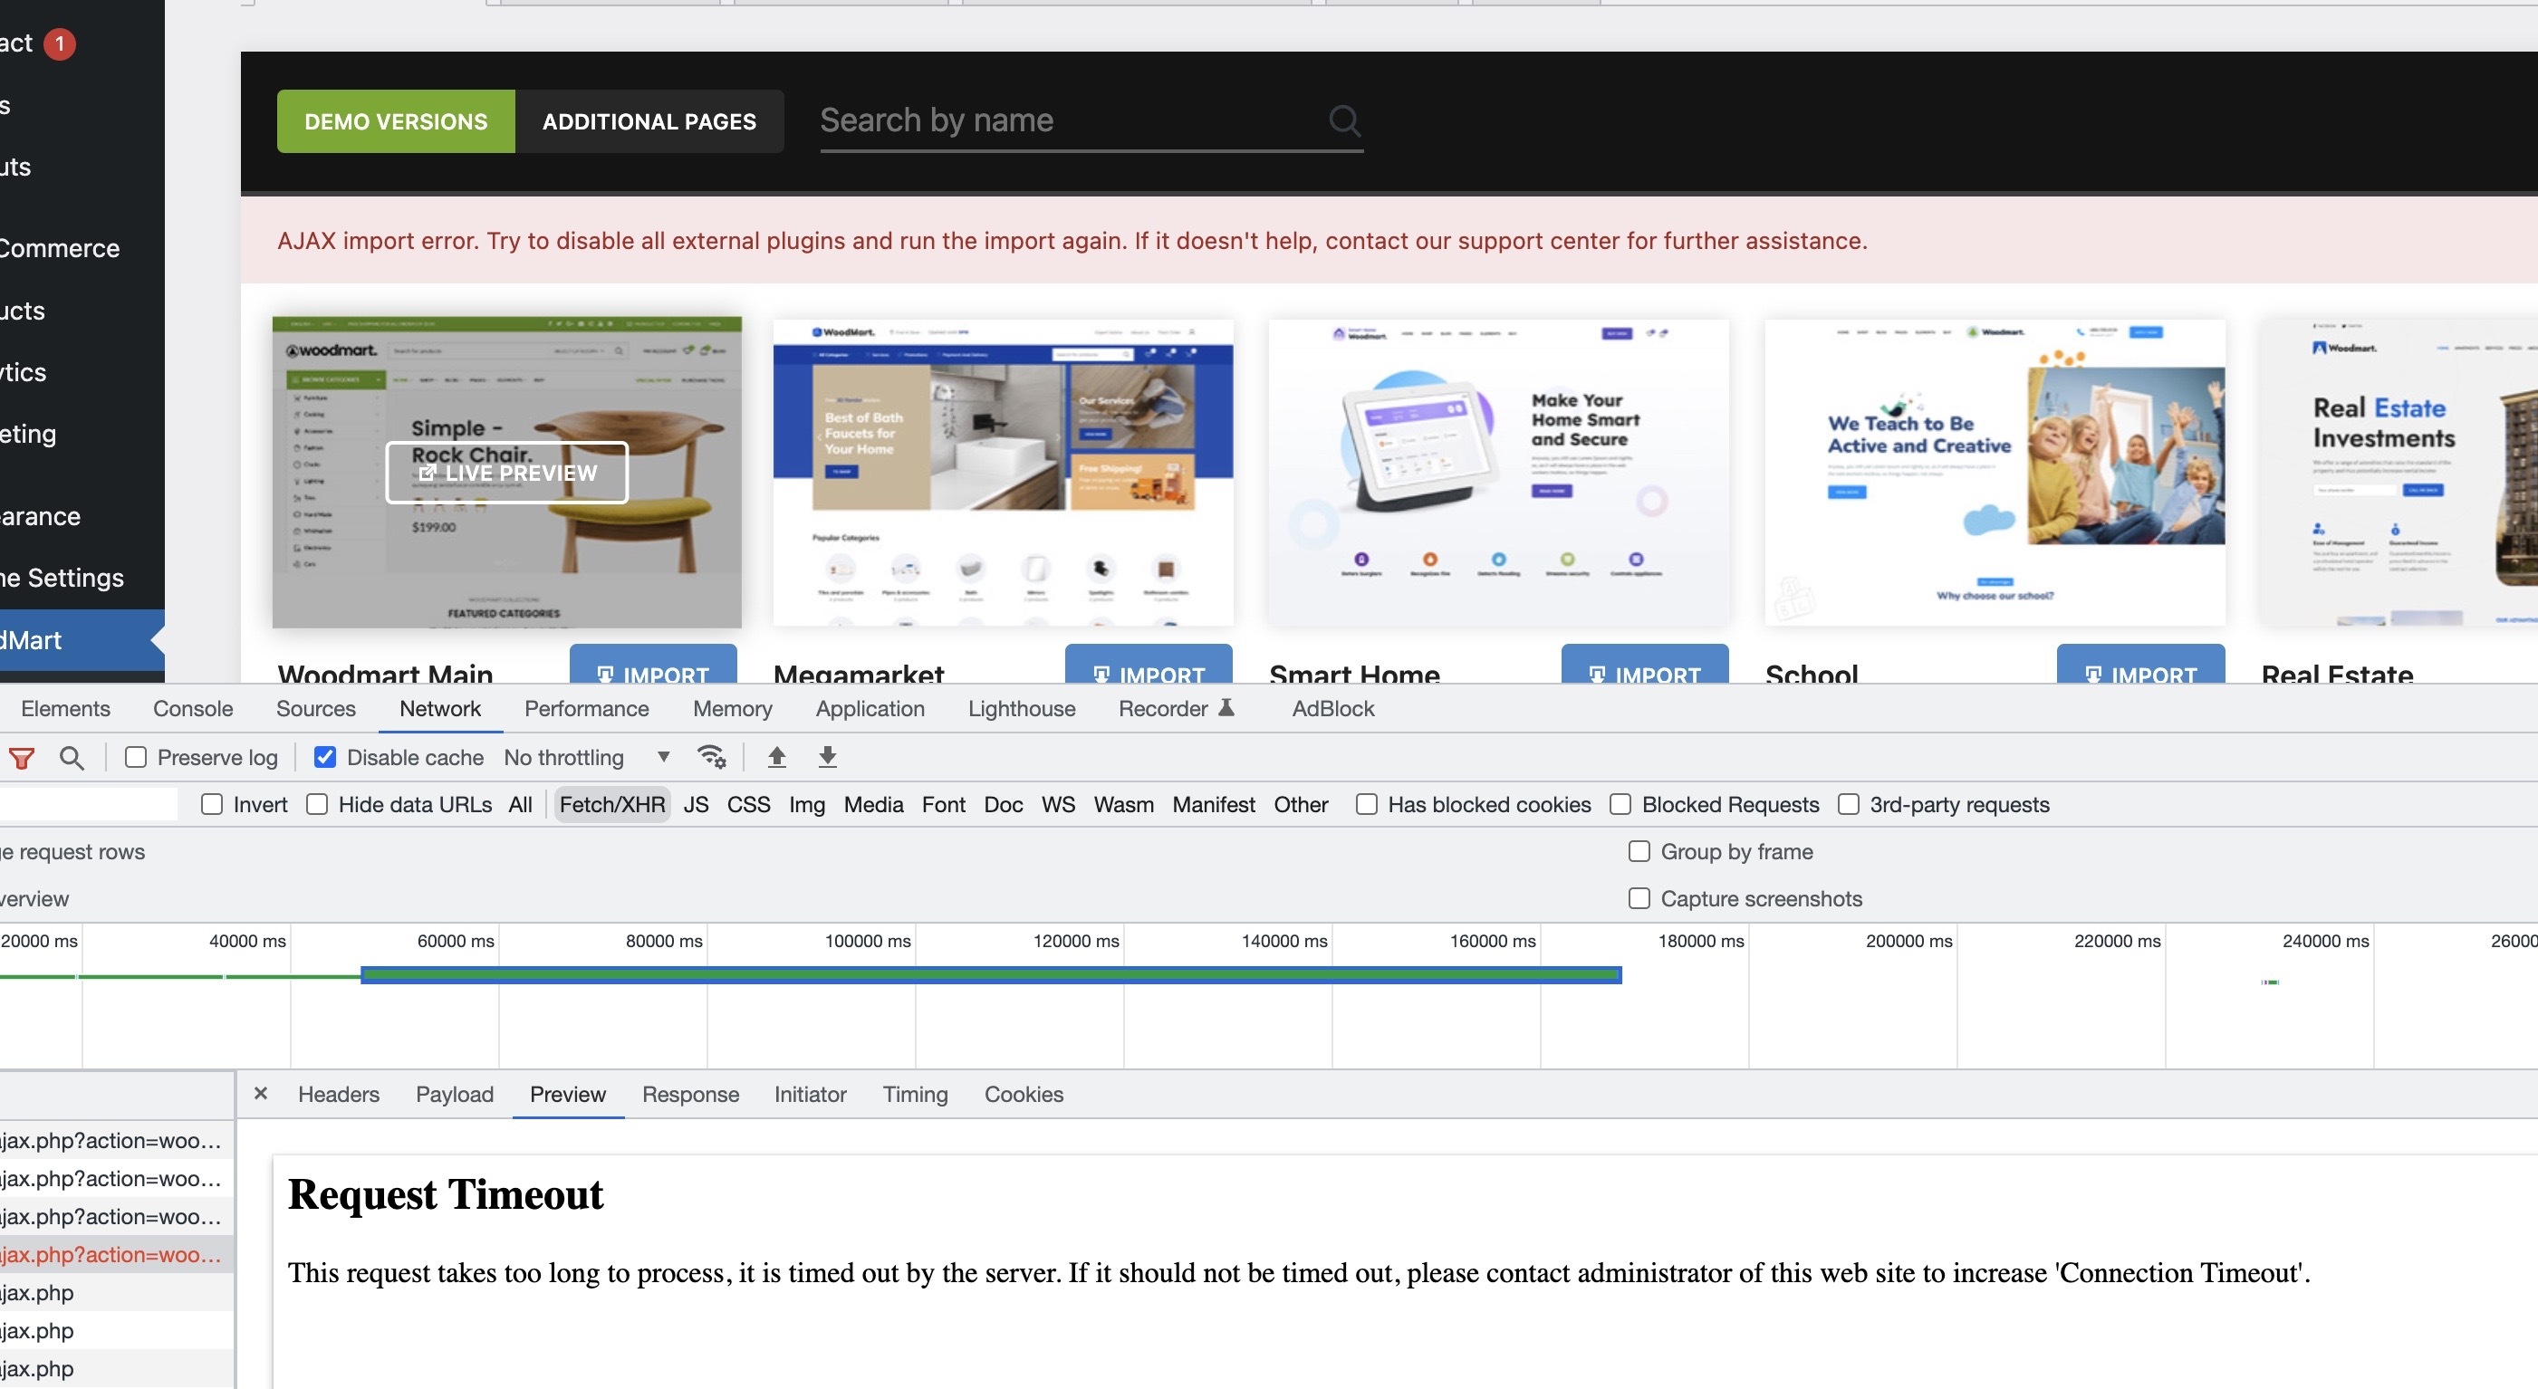Click the network filter funnel icon

click(22, 758)
